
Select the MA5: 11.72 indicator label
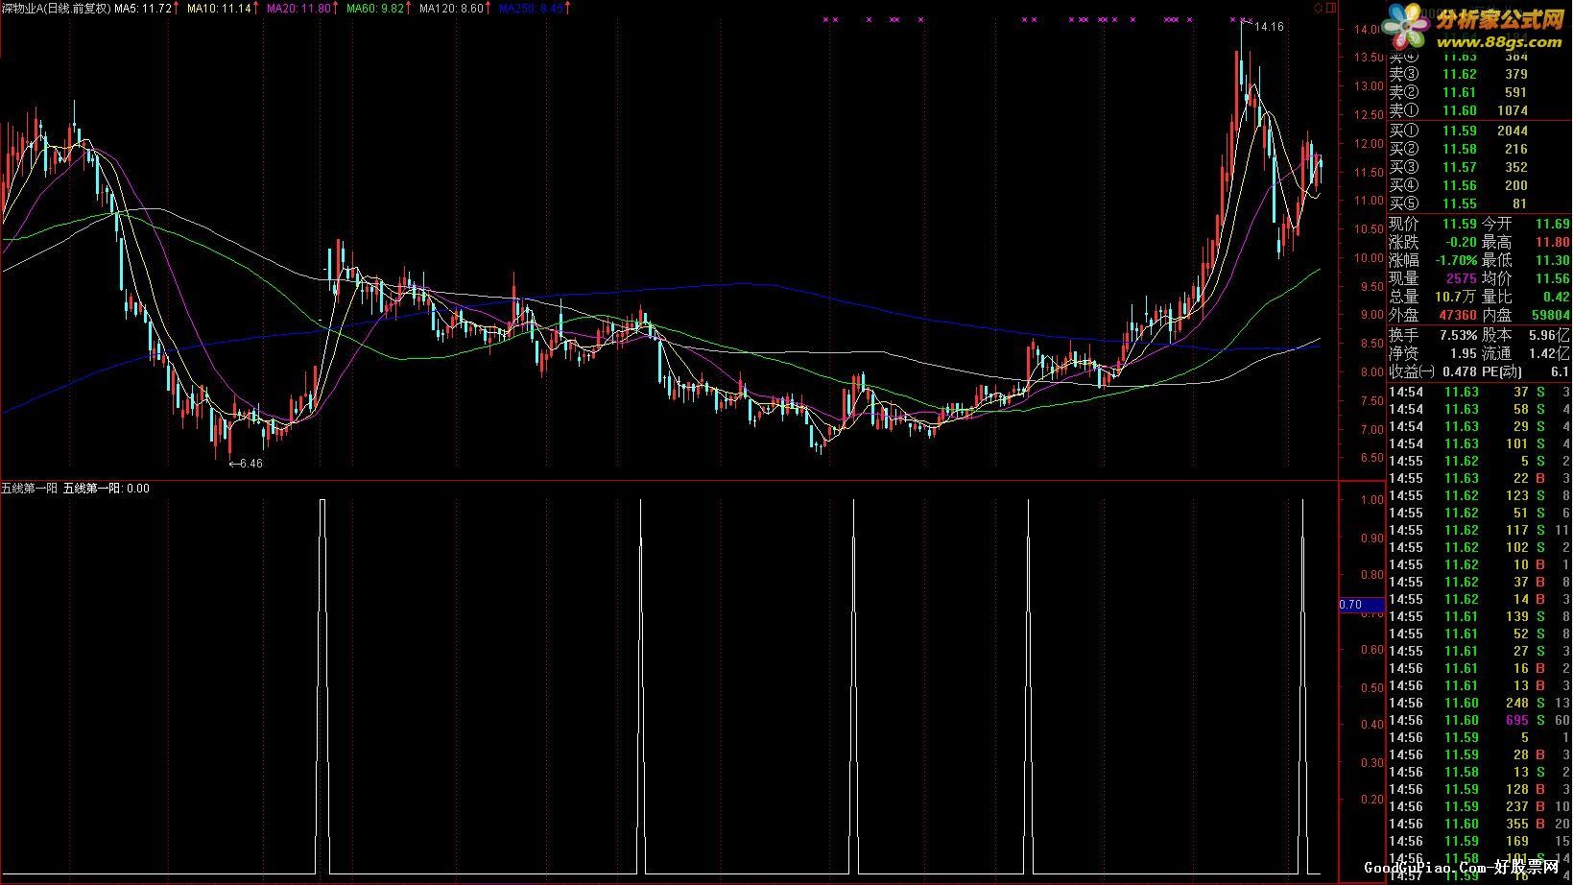pos(143,8)
